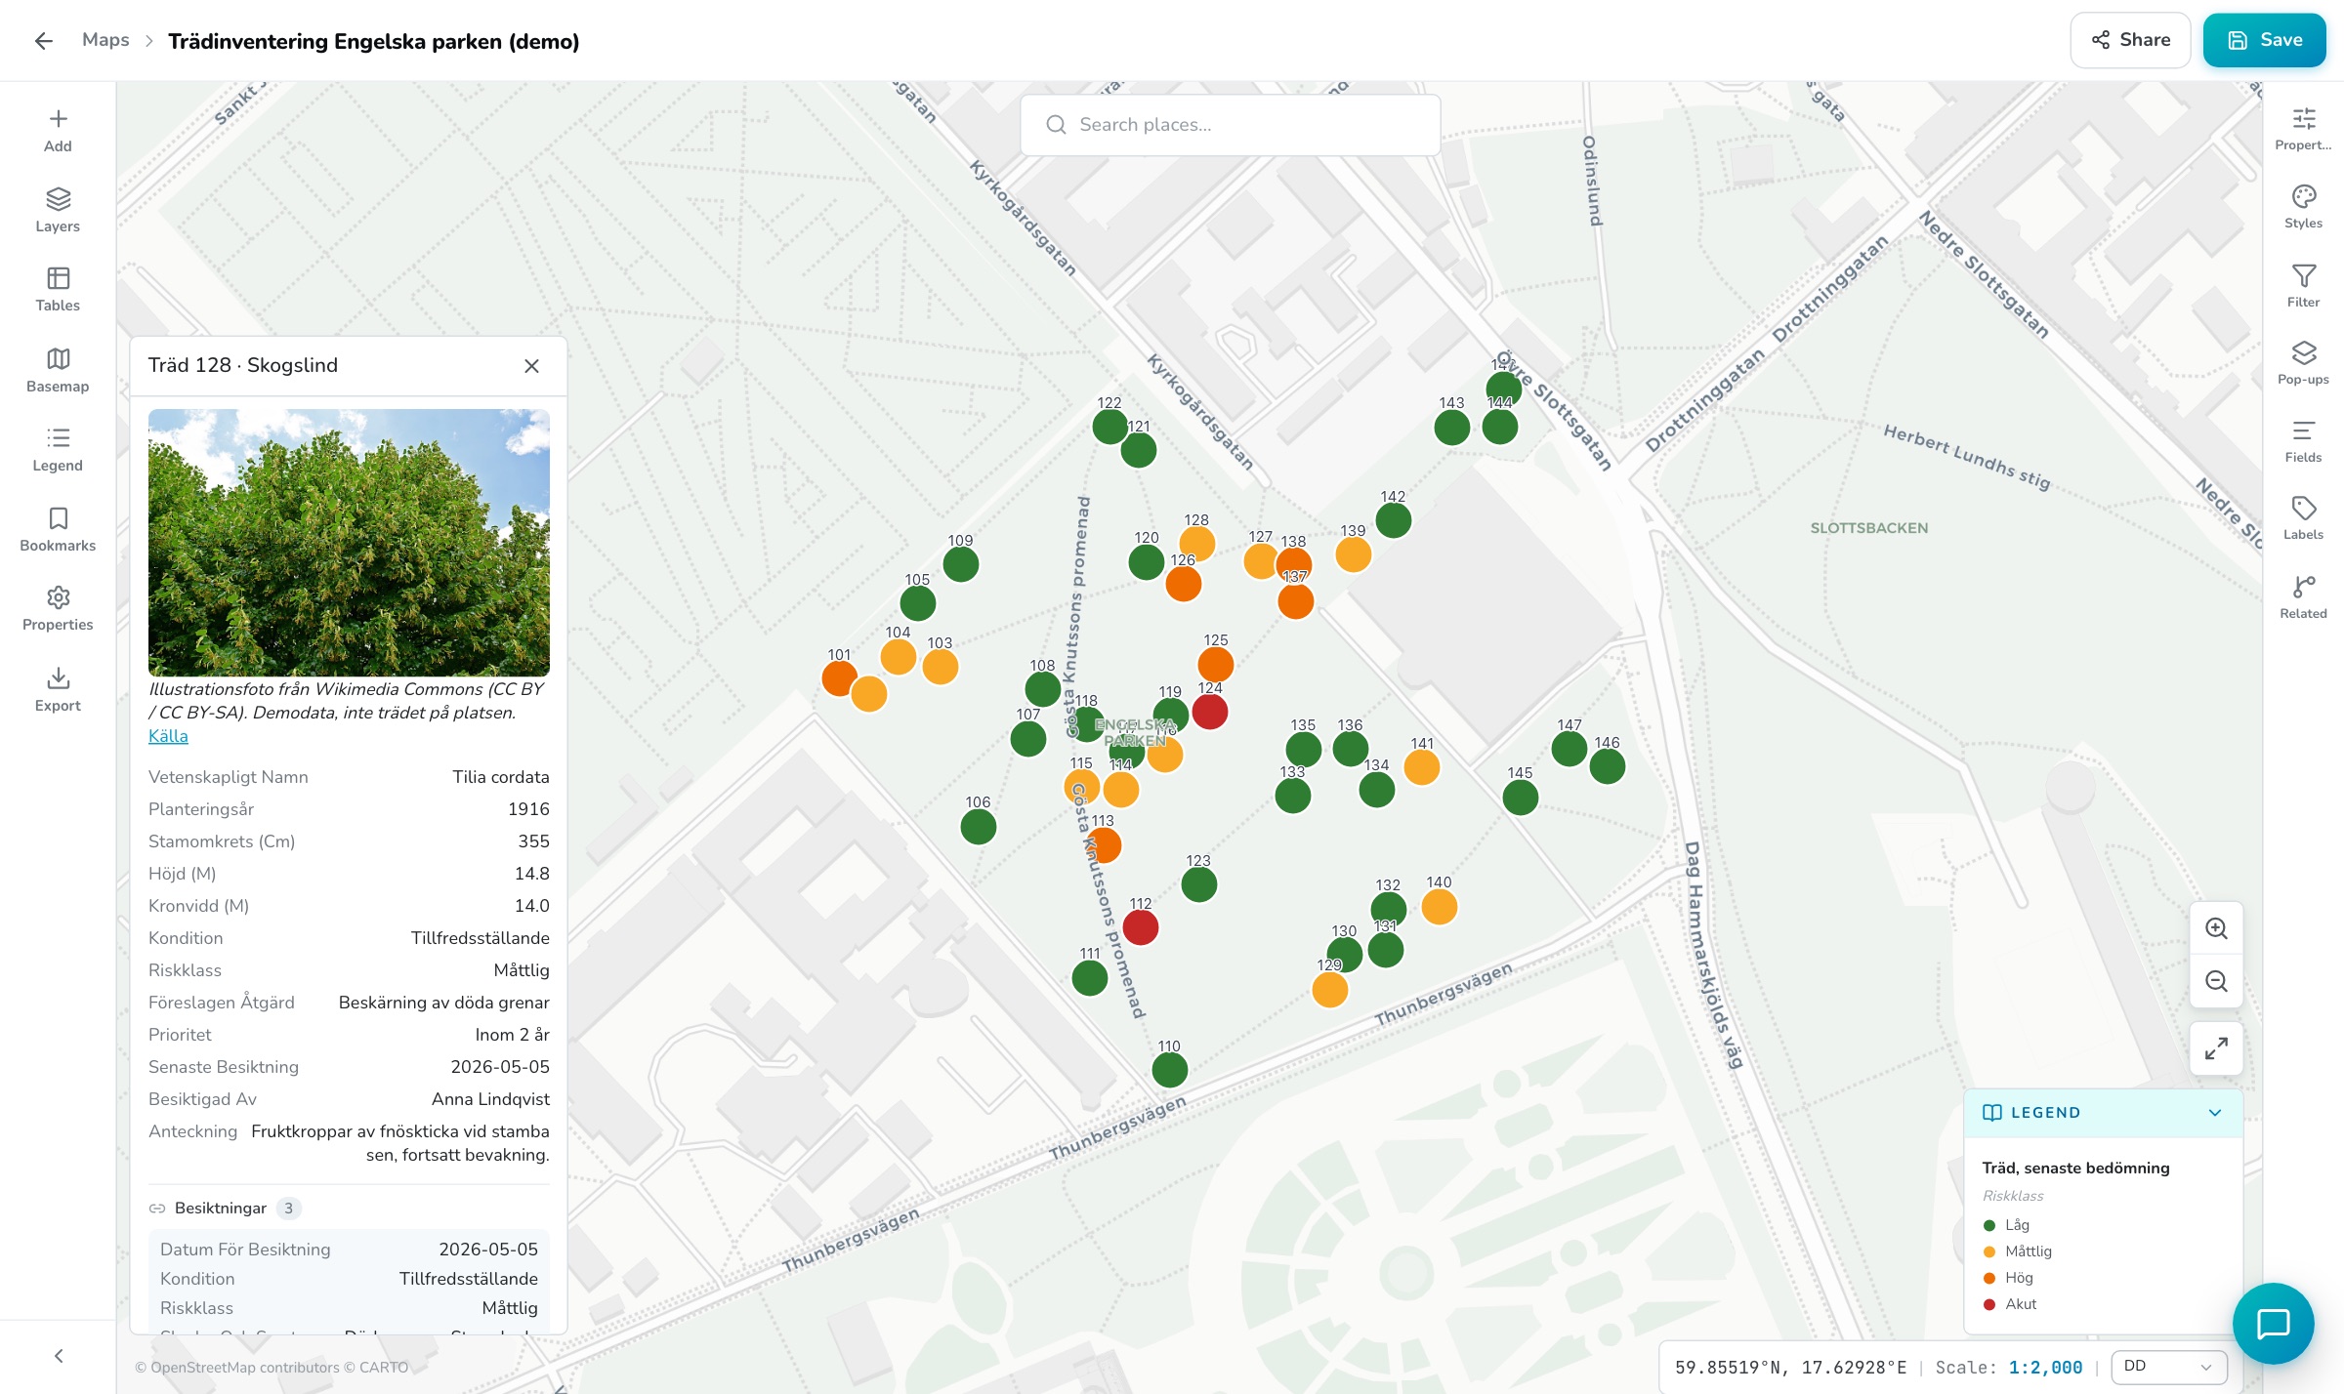Image resolution: width=2344 pixels, height=1394 pixels.
Task: Click the tree illustration photo
Action: [x=349, y=543]
